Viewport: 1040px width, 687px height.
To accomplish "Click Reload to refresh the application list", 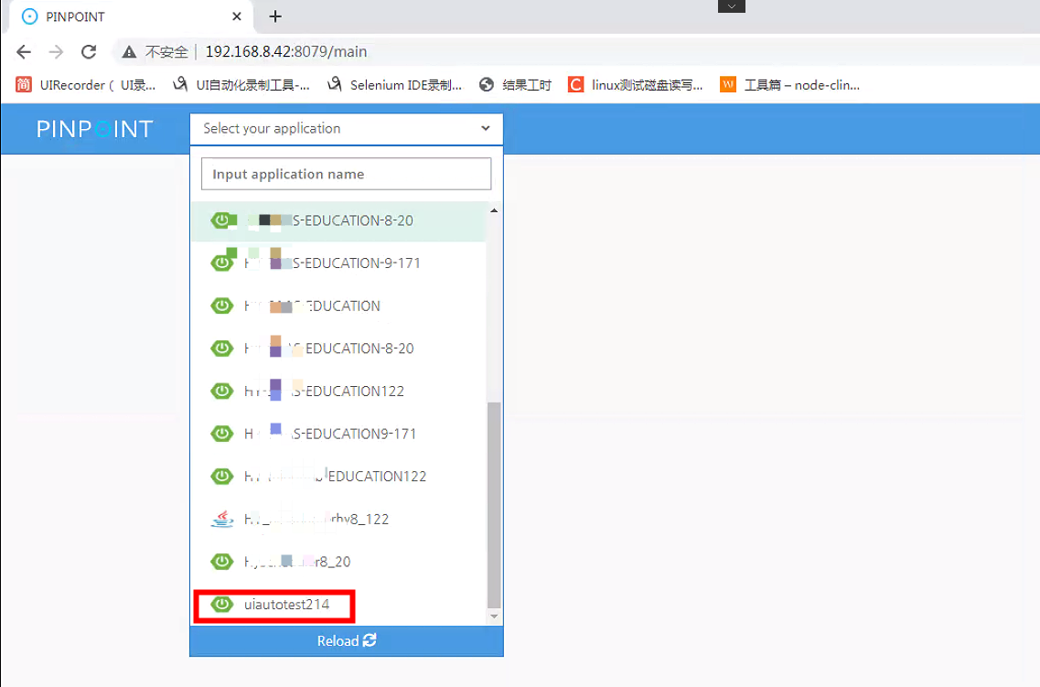I will [x=347, y=640].
